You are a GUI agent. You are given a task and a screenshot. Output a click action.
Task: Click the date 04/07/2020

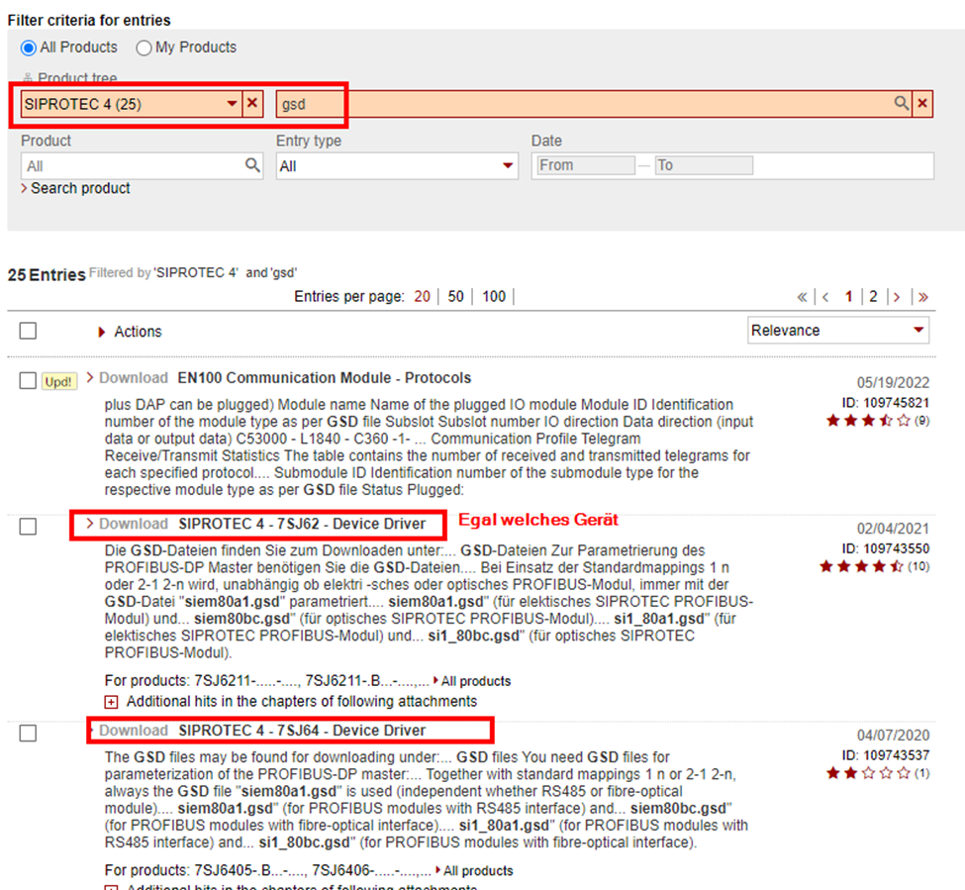click(893, 736)
